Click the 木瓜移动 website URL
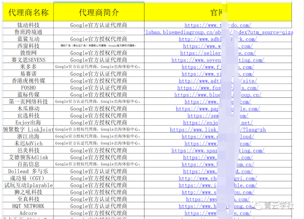 [197, 109]
